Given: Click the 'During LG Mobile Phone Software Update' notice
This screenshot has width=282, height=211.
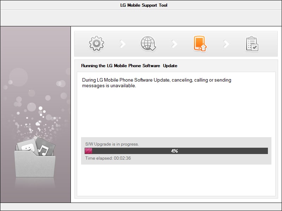Looking at the screenshot, I should coord(157,83).
